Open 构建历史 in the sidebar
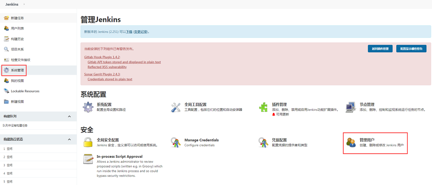This screenshot has width=432, height=185. point(17,39)
